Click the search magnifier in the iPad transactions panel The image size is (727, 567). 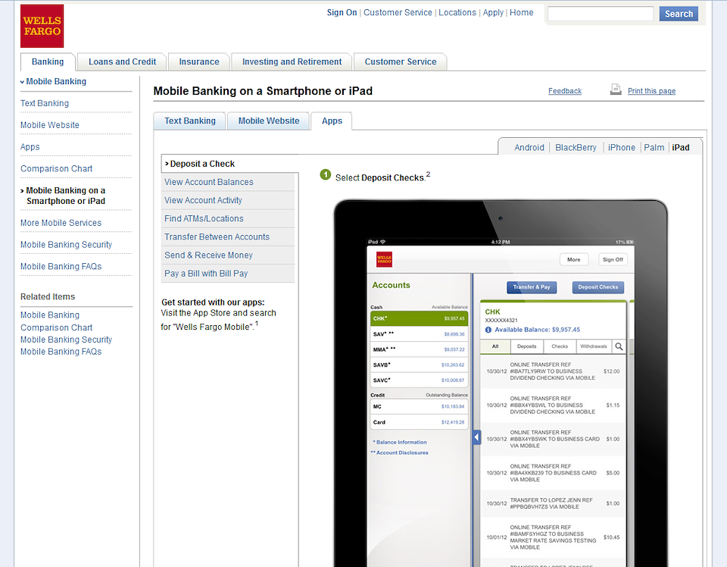pyautogui.click(x=619, y=346)
